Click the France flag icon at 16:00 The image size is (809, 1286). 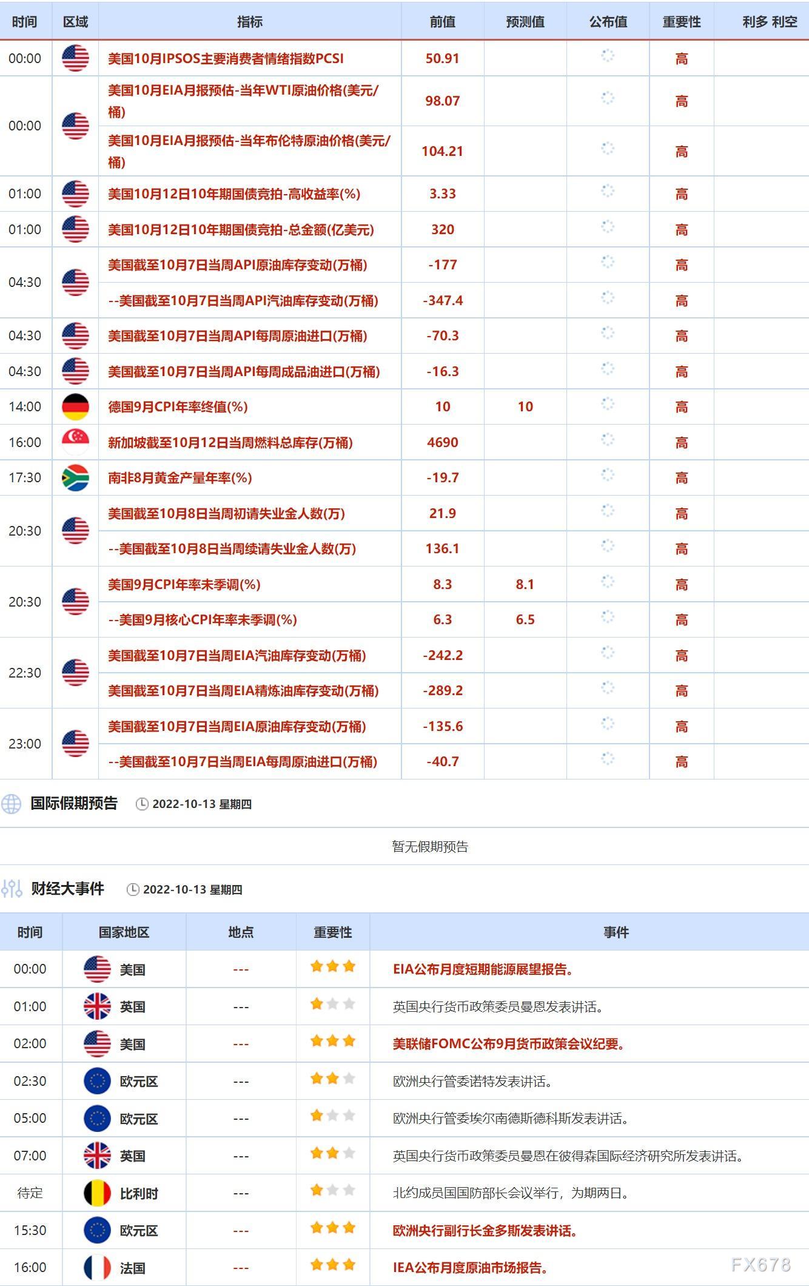pyautogui.click(x=97, y=1268)
